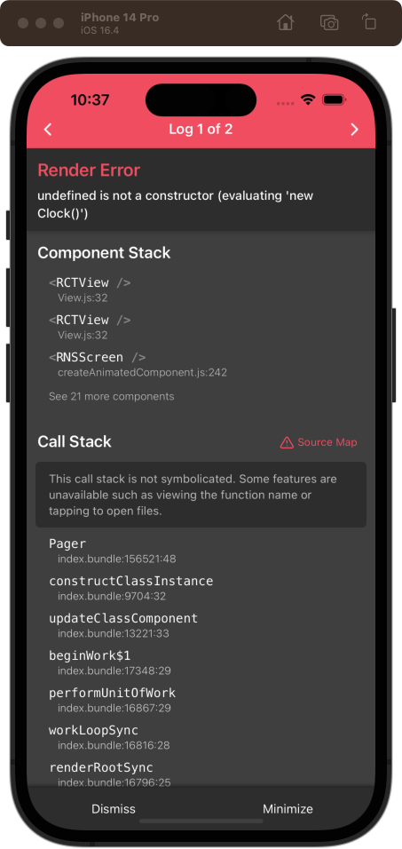Click the Log 1 of 2 header title
Screen dimensions: 402x849
201,129
